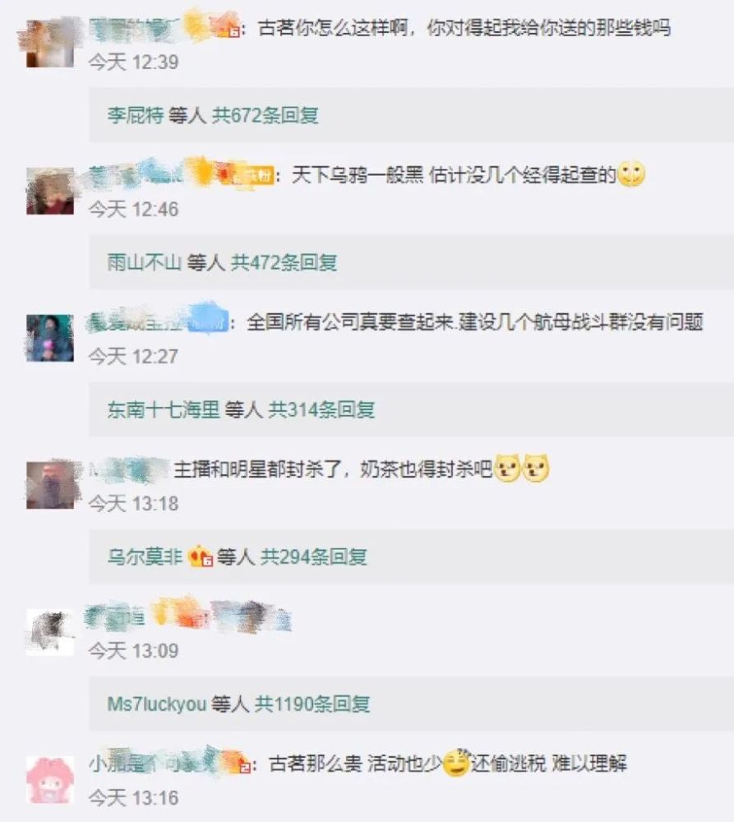Viewport: 734px width, 822px height.
Task: Click the 李屁特 username link
Action: [136, 115]
